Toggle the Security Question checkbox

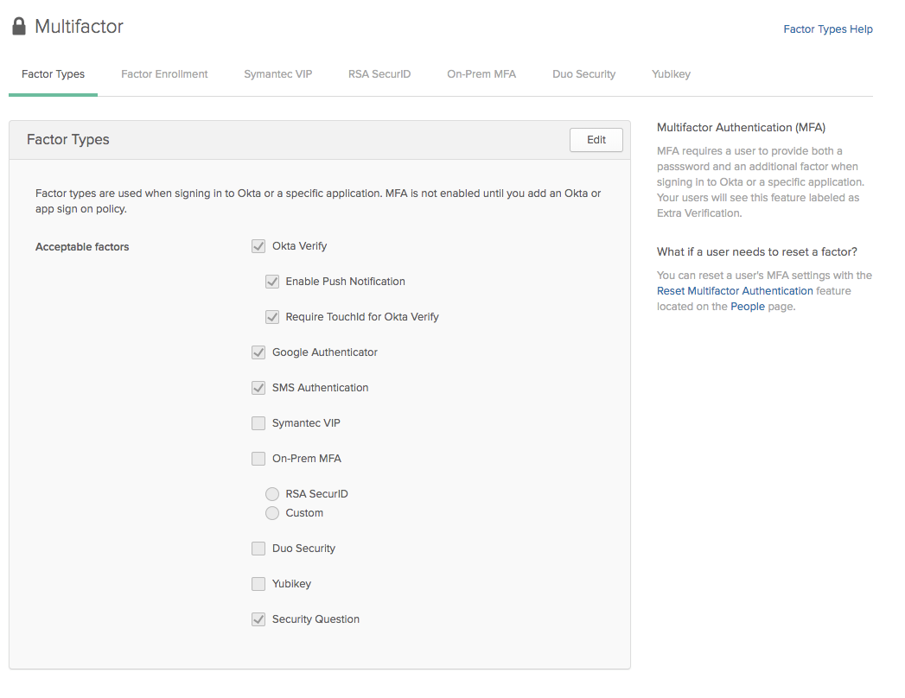(258, 619)
